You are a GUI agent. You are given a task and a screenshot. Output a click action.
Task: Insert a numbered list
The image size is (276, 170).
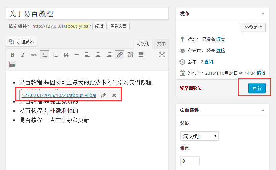[x=55, y=55]
